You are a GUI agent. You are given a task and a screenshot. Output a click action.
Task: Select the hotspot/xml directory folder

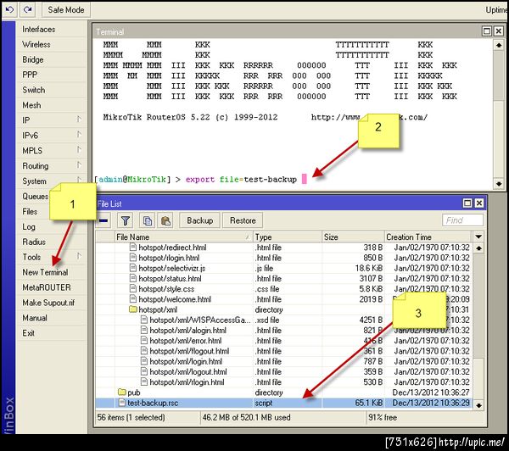pos(284,310)
